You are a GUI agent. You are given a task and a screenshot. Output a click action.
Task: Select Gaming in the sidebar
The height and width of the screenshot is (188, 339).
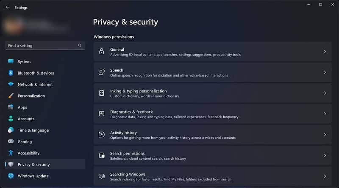45,142
